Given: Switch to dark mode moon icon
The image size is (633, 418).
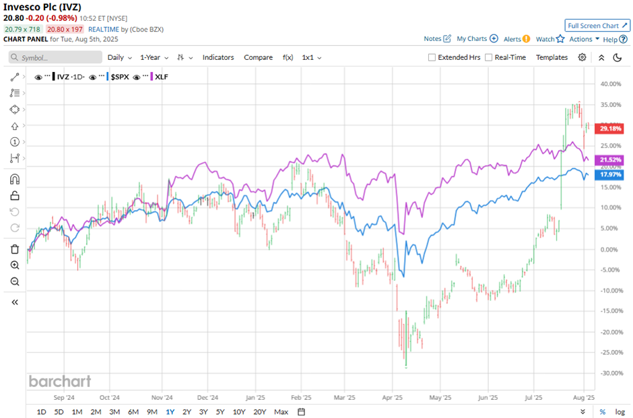Looking at the screenshot, I should tap(618, 57).
